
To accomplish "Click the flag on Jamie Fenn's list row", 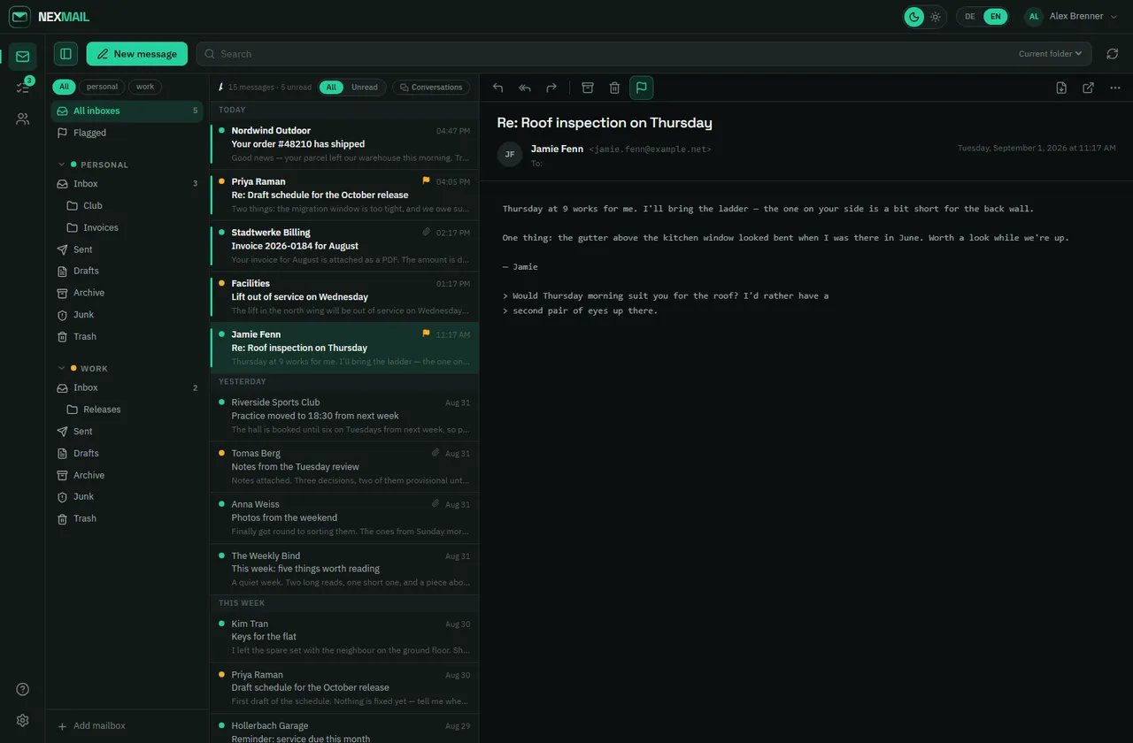I will pyautogui.click(x=426, y=333).
